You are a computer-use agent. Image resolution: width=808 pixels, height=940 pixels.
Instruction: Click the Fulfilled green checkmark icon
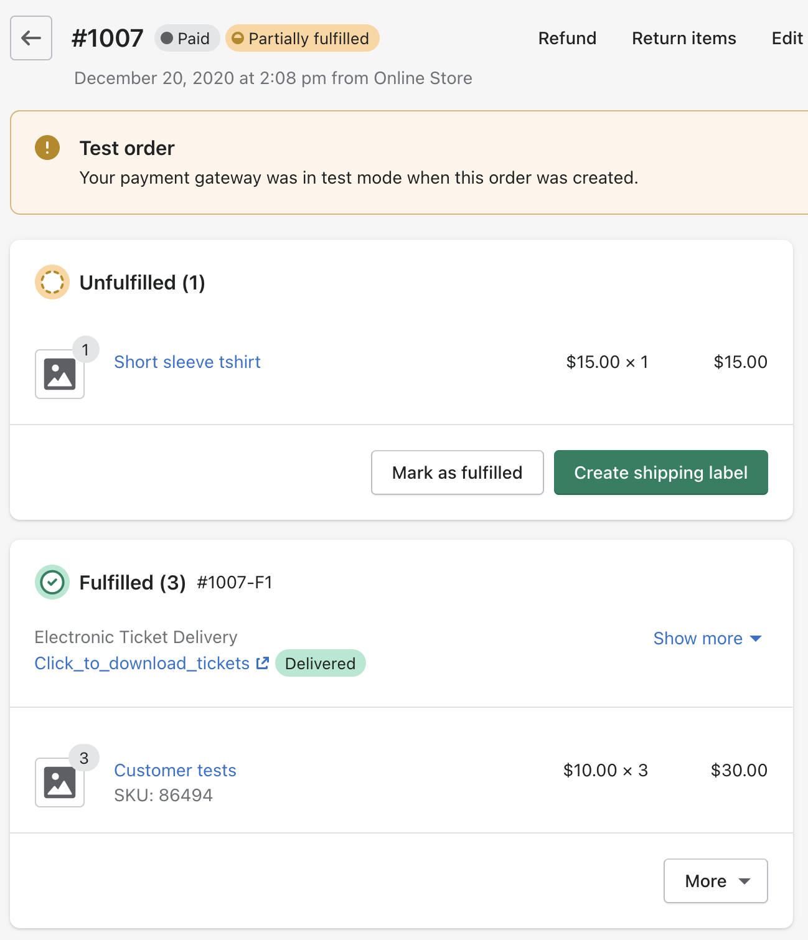pyautogui.click(x=52, y=582)
